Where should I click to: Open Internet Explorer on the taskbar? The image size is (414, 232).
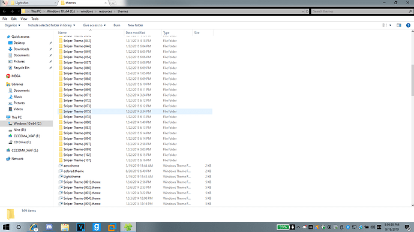pos(34,227)
